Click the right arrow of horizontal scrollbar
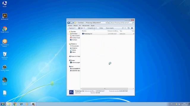This screenshot has height=106, width=190. [x=133, y=89]
